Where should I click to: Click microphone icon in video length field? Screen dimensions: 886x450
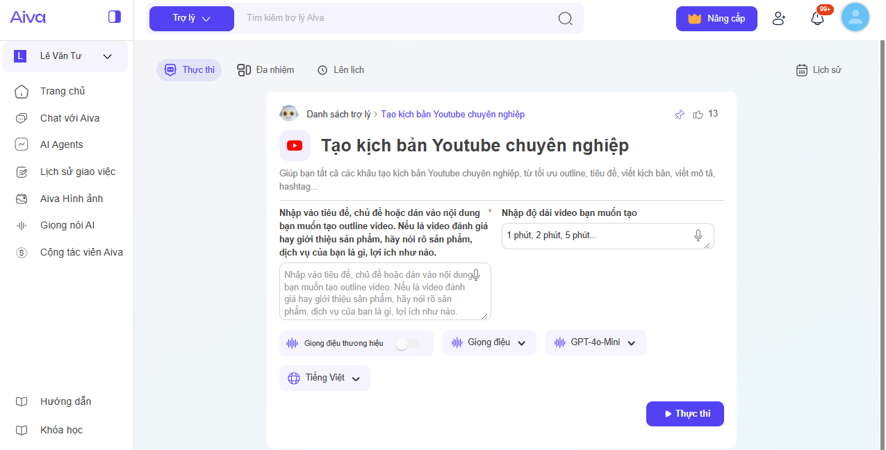[x=698, y=235]
